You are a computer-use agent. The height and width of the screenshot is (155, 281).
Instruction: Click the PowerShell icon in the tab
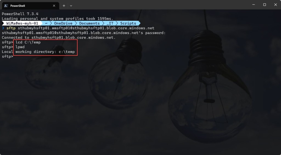(6, 6)
